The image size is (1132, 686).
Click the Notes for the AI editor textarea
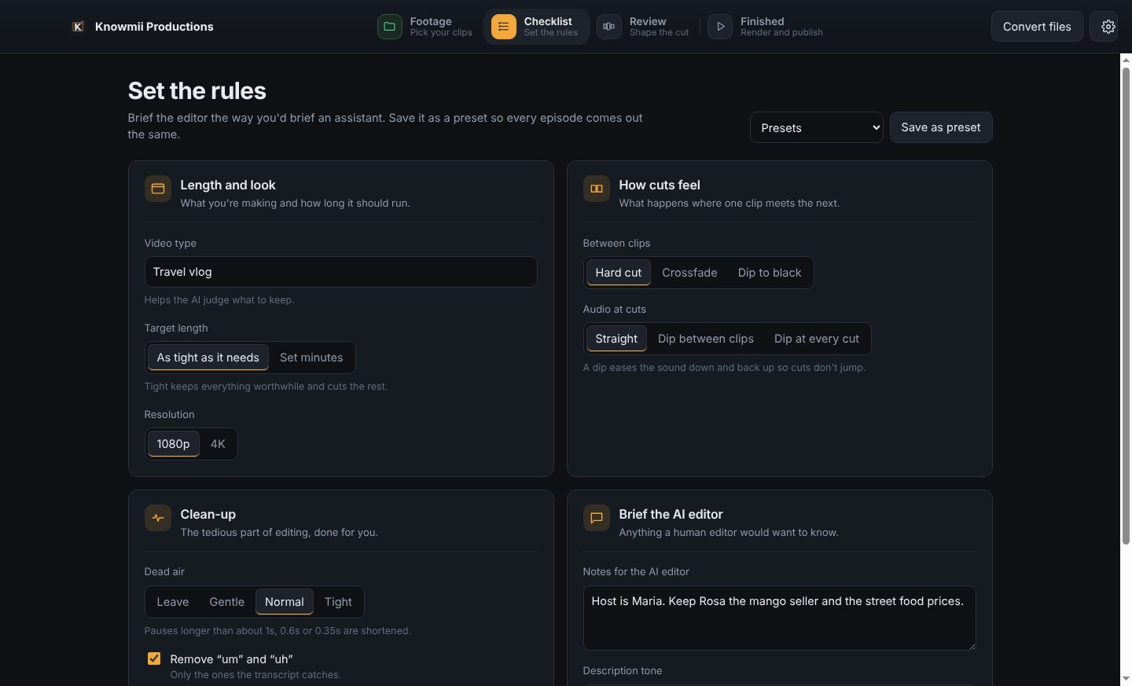tap(780, 618)
